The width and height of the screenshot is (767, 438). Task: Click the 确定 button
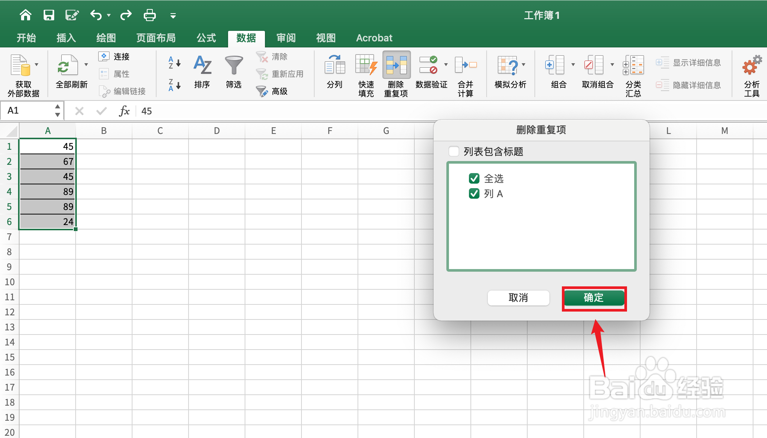point(594,298)
